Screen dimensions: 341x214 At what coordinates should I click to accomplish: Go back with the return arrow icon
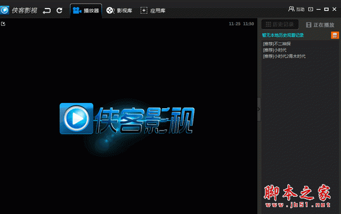47,10
